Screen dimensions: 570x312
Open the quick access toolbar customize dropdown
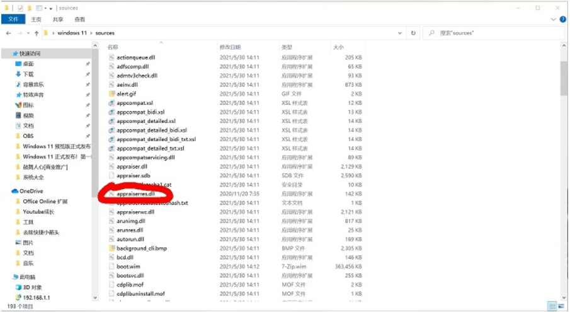(50, 8)
